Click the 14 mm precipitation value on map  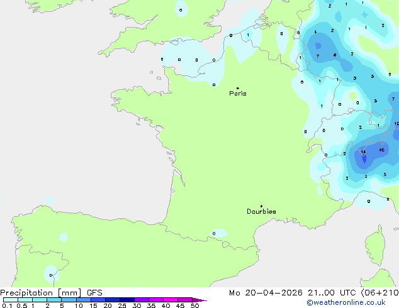click(363, 152)
